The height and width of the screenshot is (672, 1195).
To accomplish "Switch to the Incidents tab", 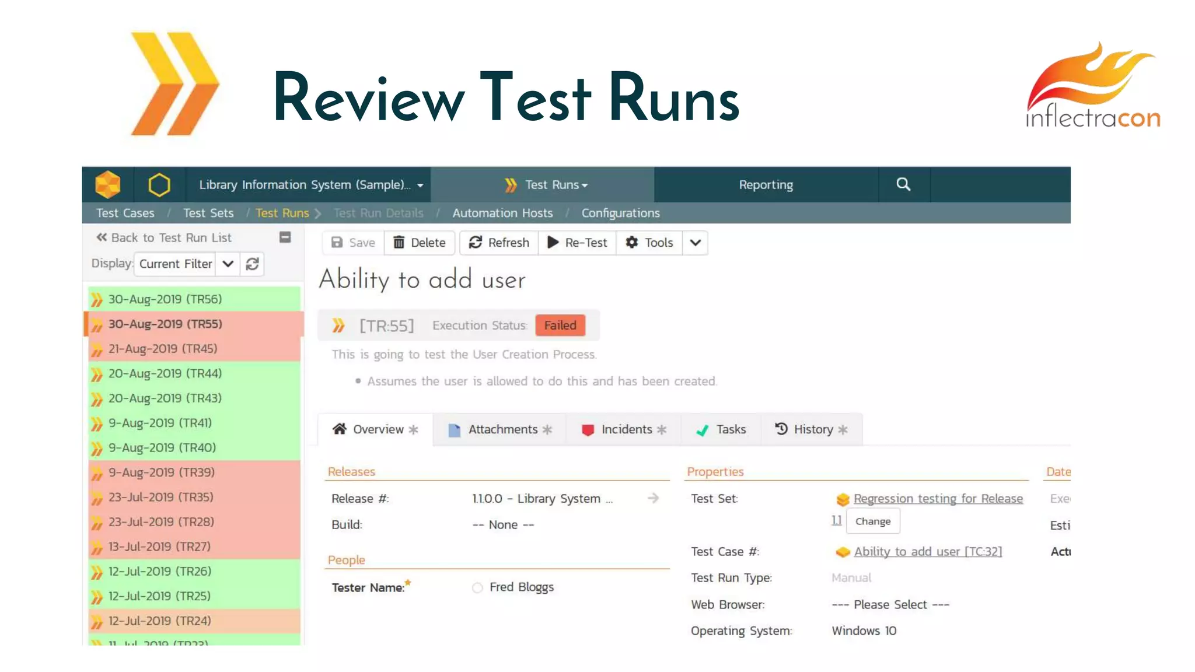I will coord(624,430).
